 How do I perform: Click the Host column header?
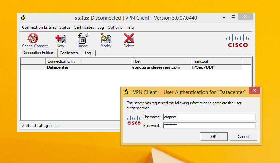(x=161, y=61)
